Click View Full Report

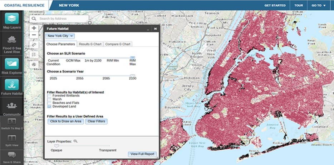point(142,154)
